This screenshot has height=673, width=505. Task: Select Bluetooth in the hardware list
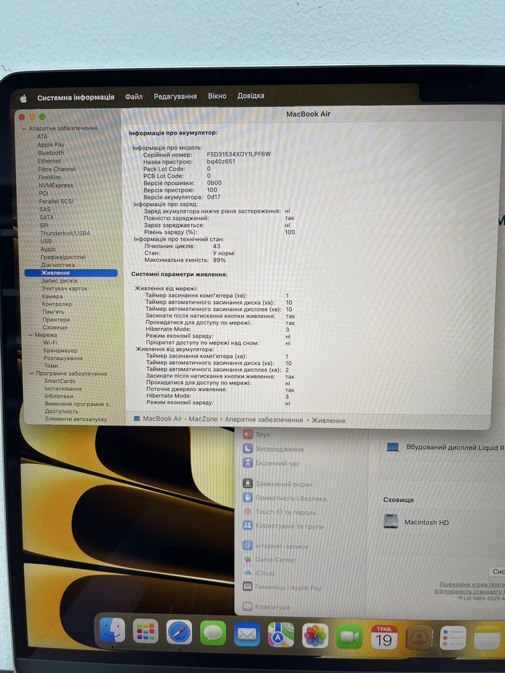coord(50,153)
